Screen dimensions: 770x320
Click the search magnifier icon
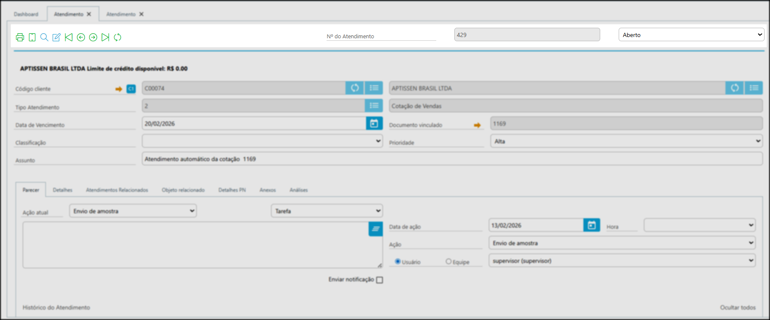click(x=44, y=37)
